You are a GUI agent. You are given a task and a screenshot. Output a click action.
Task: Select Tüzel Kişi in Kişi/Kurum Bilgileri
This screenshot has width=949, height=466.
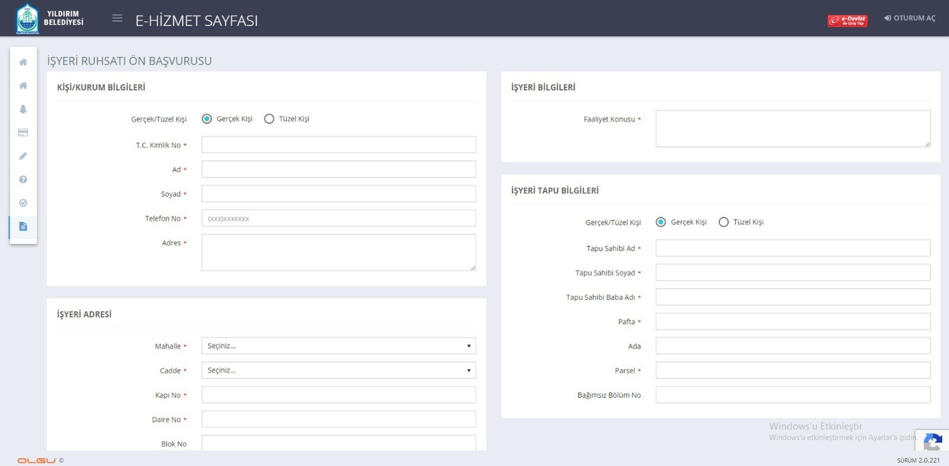click(269, 119)
